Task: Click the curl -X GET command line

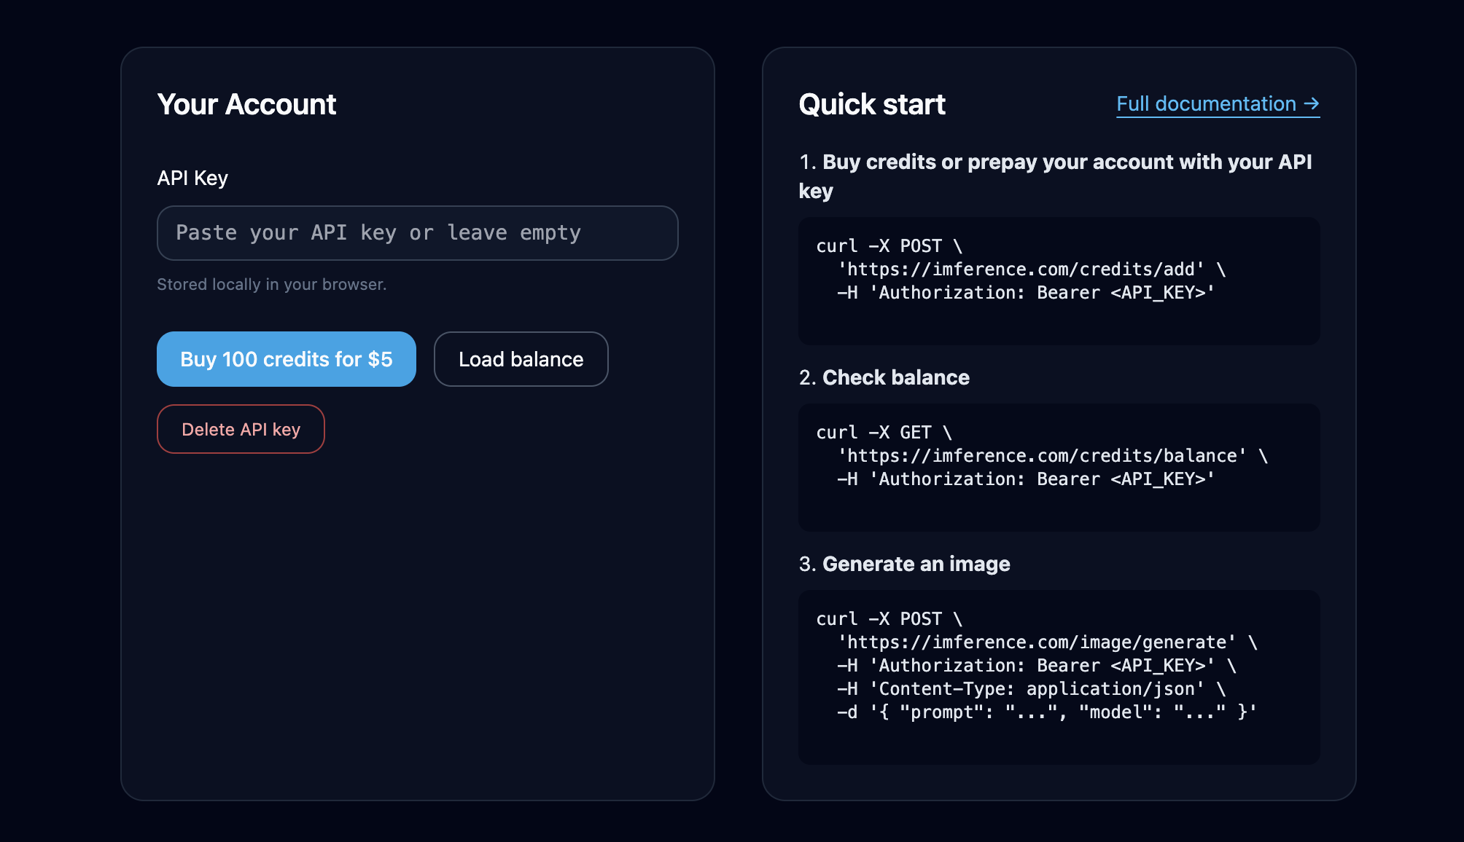Action: (884, 433)
